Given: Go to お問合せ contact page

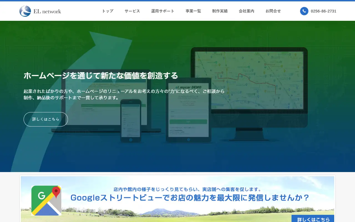Looking at the screenshot, I should [273, 11].
